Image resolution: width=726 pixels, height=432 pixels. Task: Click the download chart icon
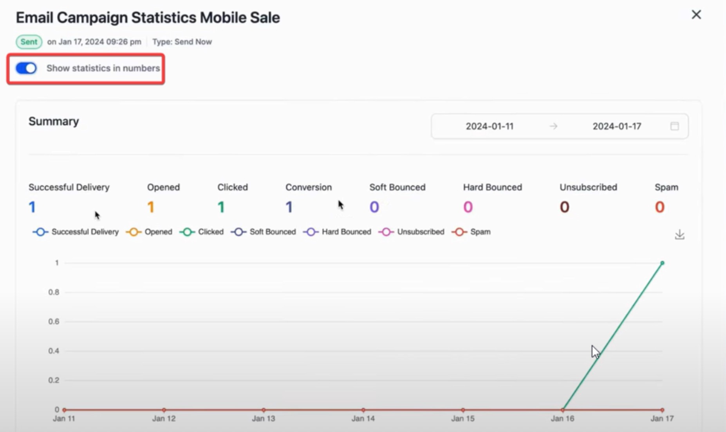pos(679,234)
